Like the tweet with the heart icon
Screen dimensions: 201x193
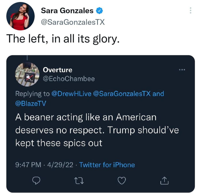coord(122,181)
